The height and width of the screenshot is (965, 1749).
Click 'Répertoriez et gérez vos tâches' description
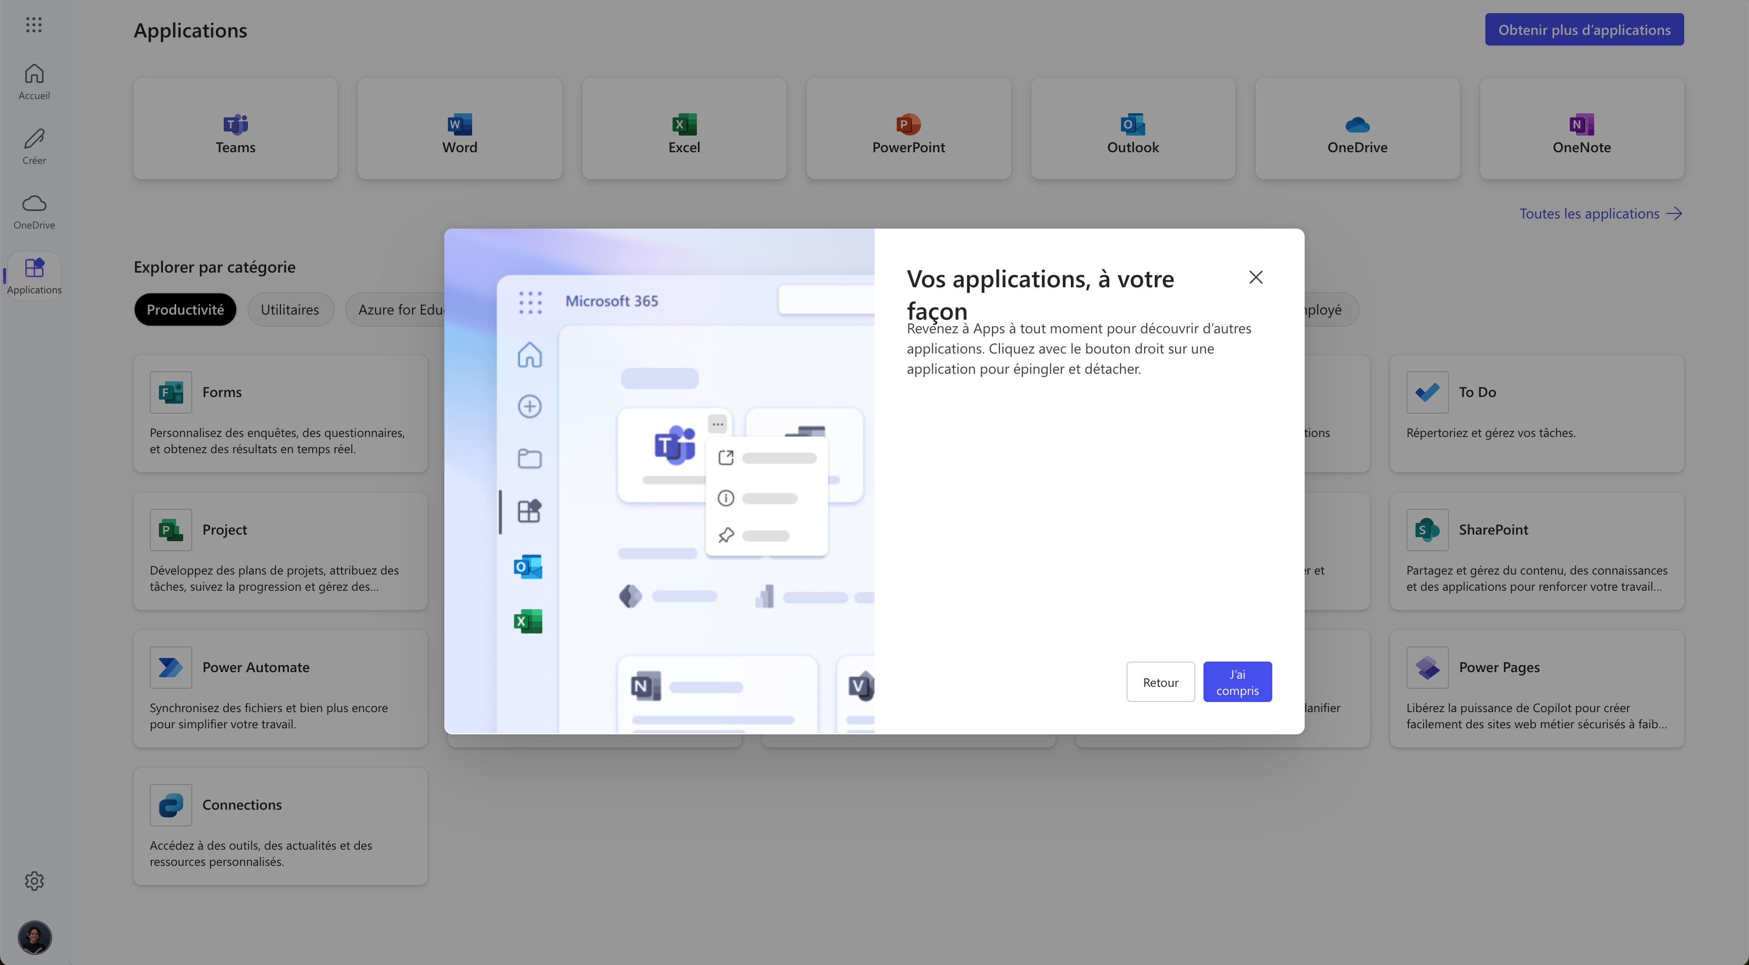tap(1491, 433)
